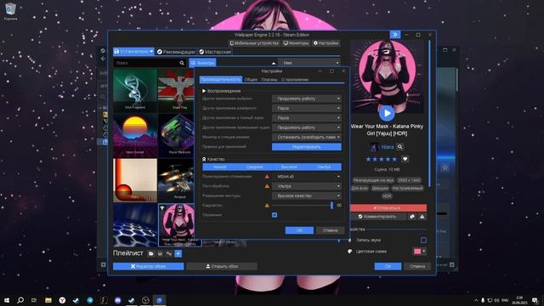Viewport: 544px width, 306px height.
Task: Click the warning triangle beside the FPS slider
Action: tap(267, 206)
